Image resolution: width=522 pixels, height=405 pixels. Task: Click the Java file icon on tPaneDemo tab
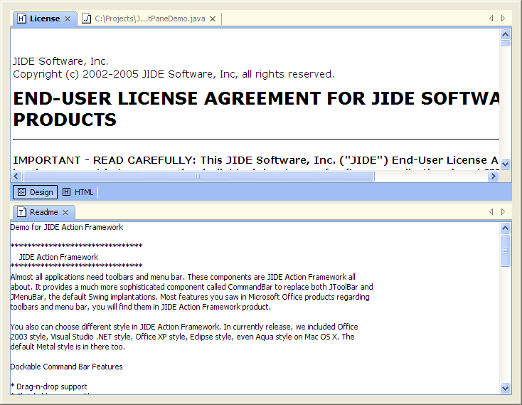[x=86, y=19]
